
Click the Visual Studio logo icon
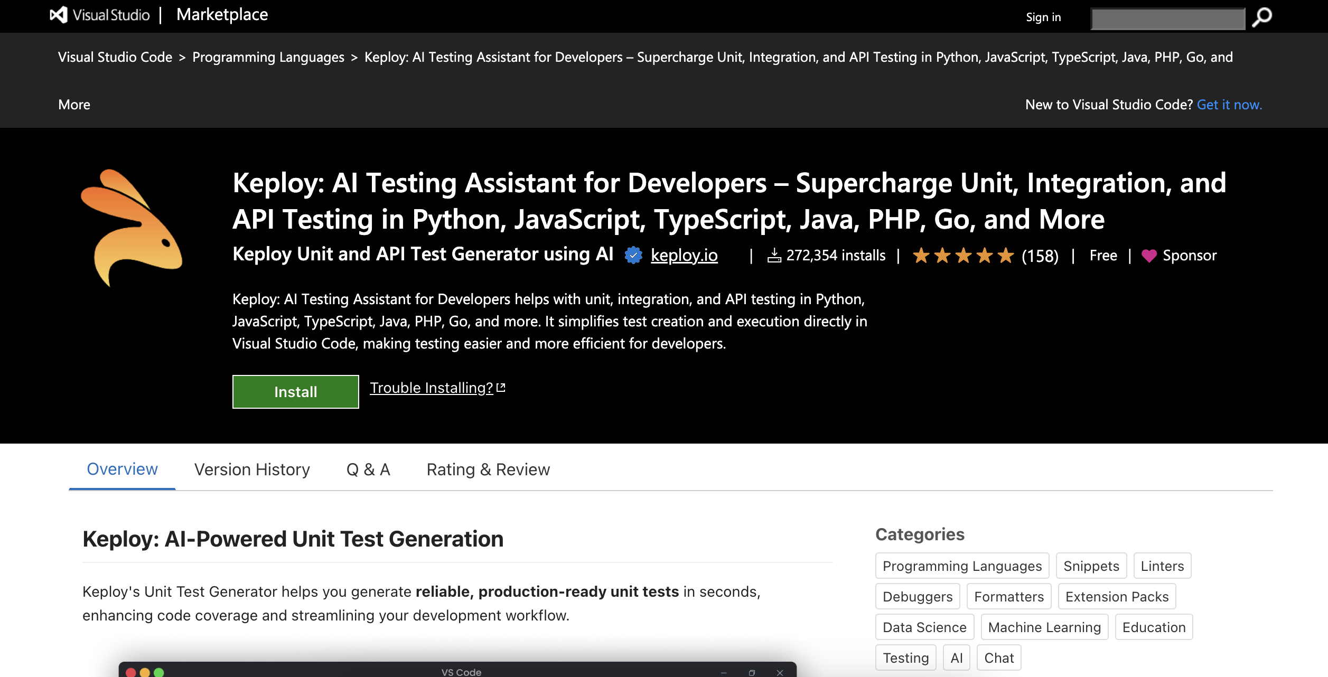[x=59, y=15]
